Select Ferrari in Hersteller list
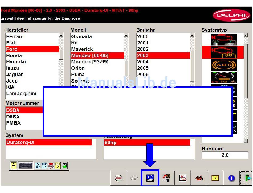 pyautogui.click(x=32, y=36)
